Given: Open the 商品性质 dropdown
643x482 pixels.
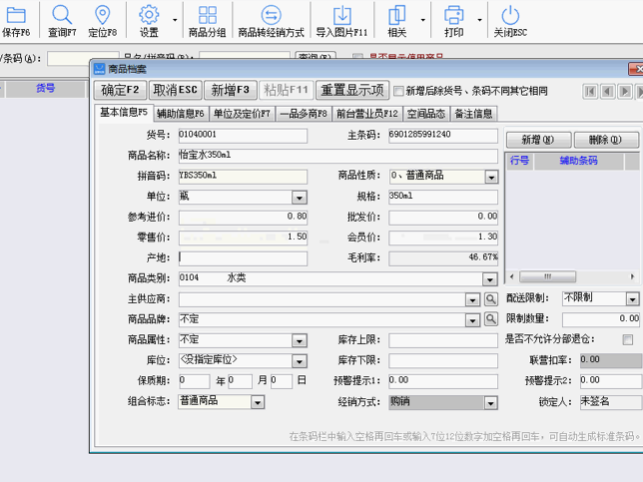Looking at the screenshot, I should click(491, 177).
